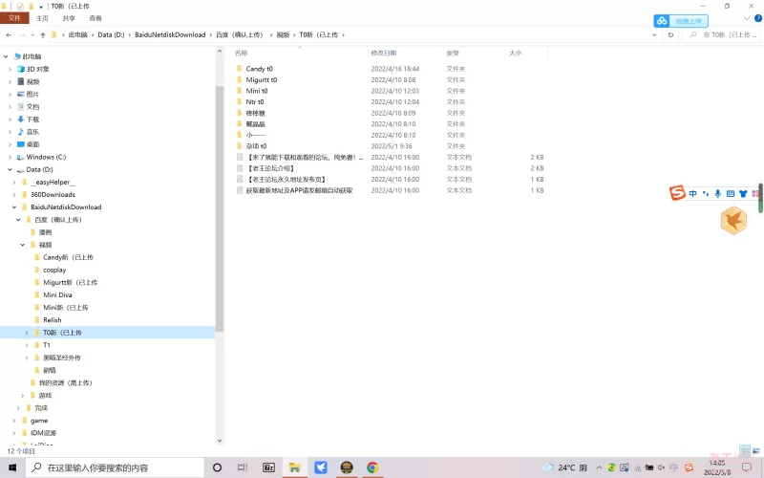This screenshot has height=478, width=764.
Task: Click the refresh button beside address bar
Action: coord(671,35)
